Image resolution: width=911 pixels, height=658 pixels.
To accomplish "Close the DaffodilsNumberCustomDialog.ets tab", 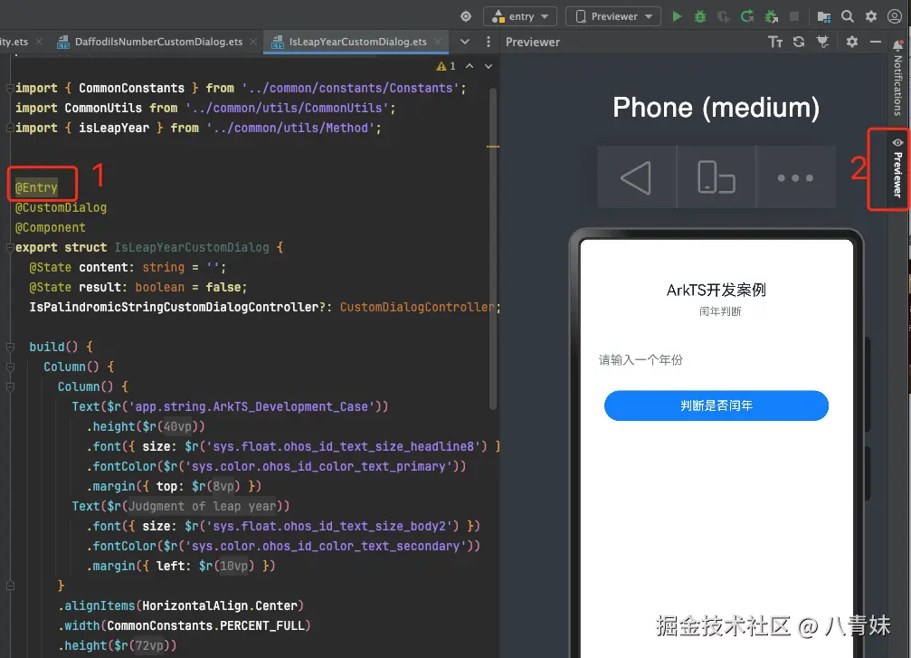I will pyautogui.click(x=252, y=42).
